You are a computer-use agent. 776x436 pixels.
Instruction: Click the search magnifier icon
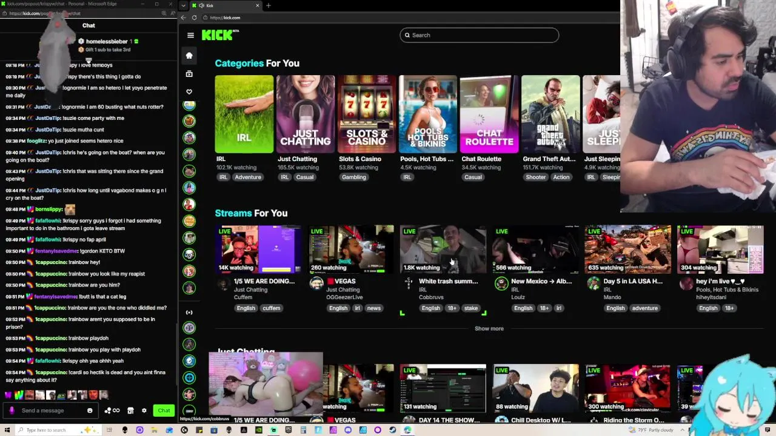click(x=407, y=35)
